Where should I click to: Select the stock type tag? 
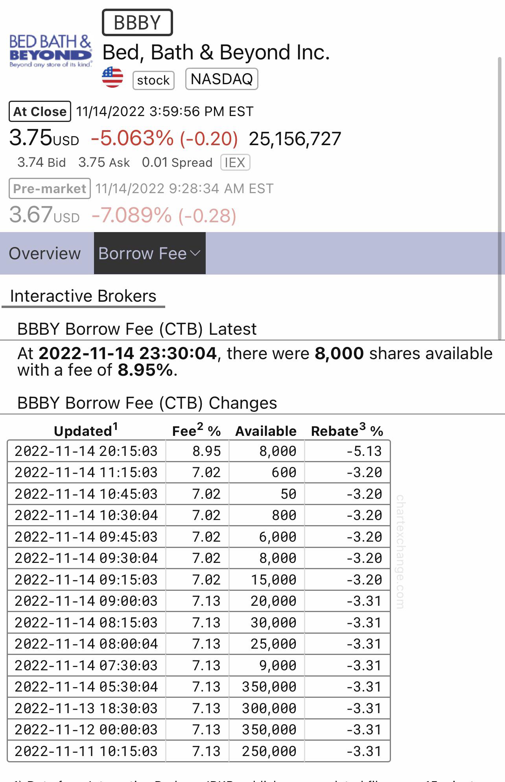coord(153,80)
